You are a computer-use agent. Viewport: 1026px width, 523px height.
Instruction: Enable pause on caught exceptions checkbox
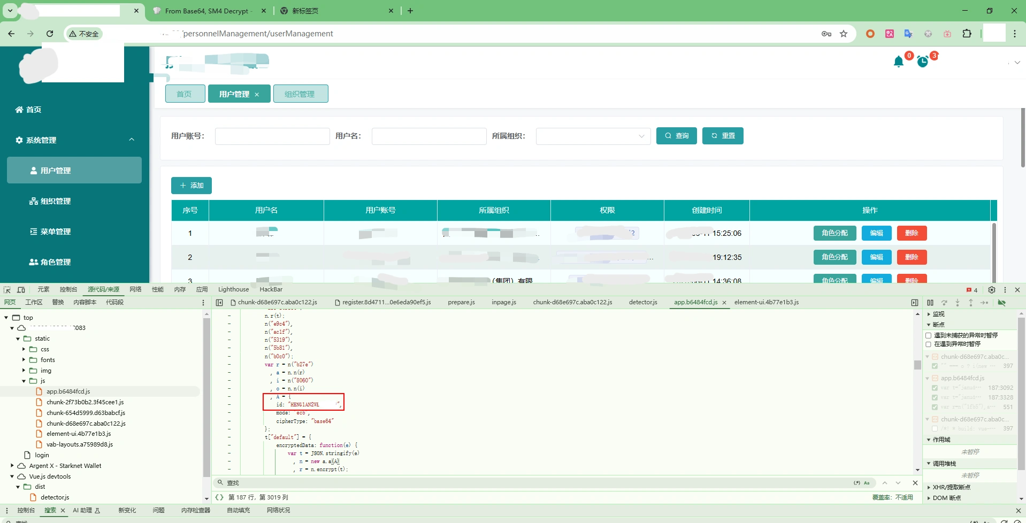(929, 344)
